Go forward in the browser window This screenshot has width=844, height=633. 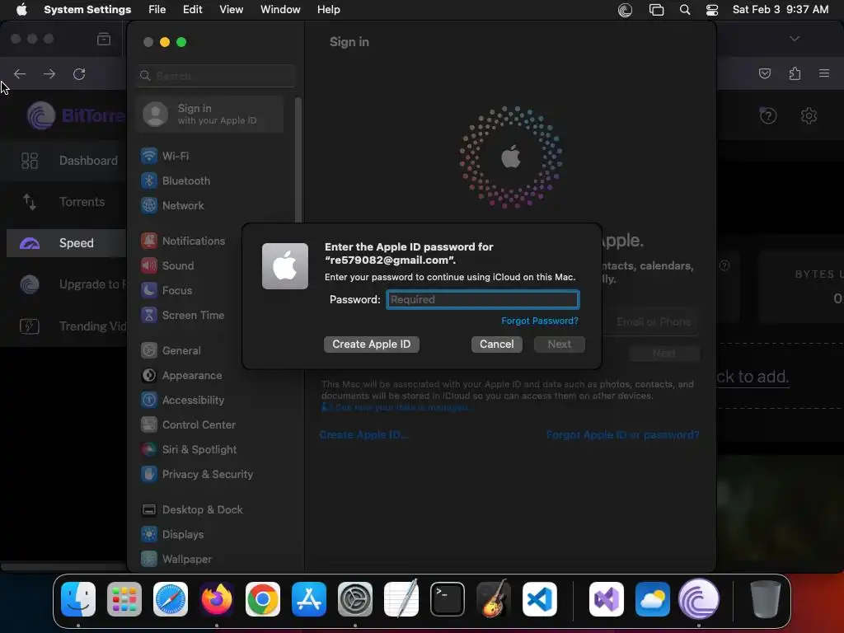(x=49, y=73)
